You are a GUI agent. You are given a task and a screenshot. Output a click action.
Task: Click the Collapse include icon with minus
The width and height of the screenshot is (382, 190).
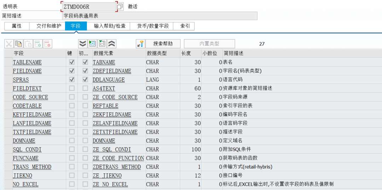tap(102, 44)
